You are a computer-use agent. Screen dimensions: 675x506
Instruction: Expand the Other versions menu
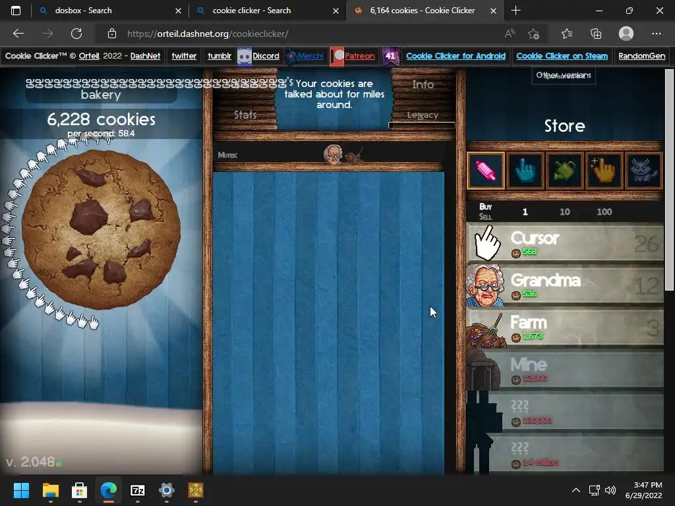(564, 75)
